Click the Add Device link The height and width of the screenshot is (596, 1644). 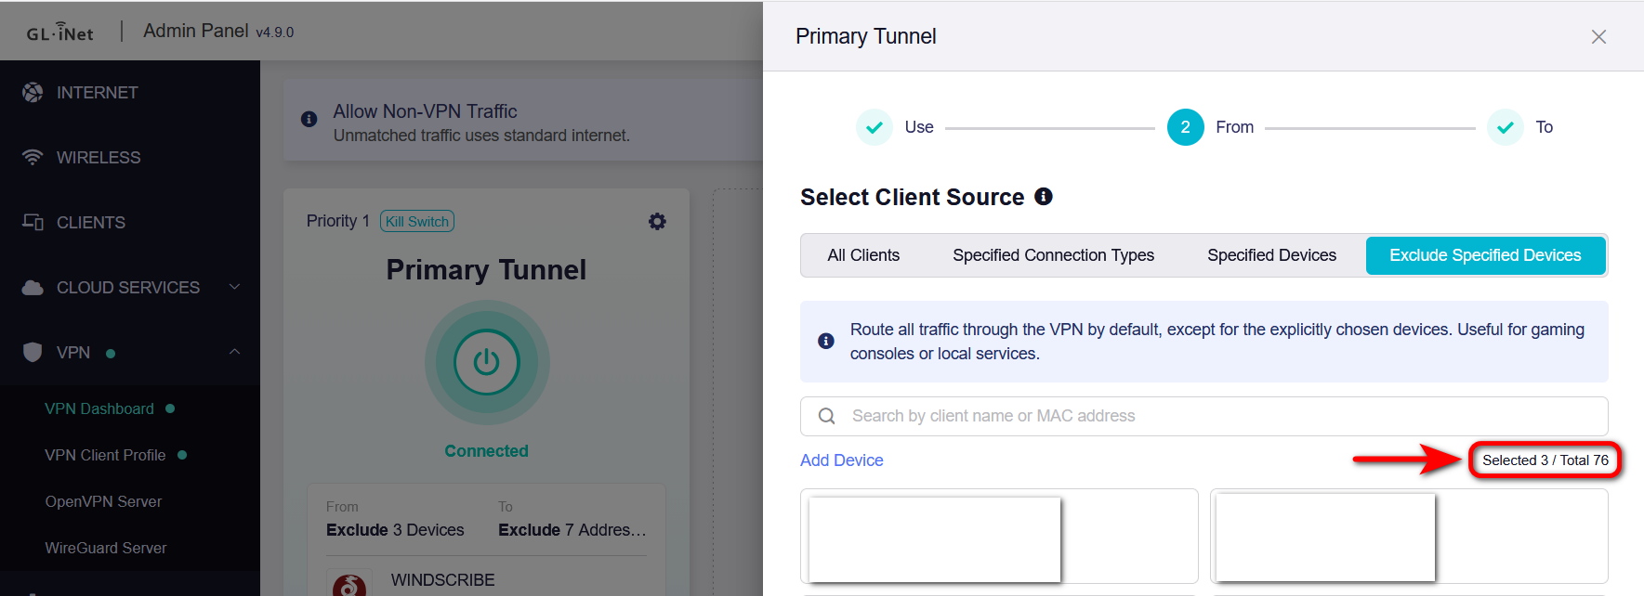tap(841, 460)
